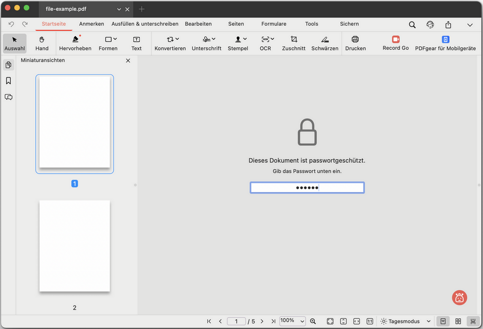Open the Lesezeichen sidebar icon

tap(8, 80)
